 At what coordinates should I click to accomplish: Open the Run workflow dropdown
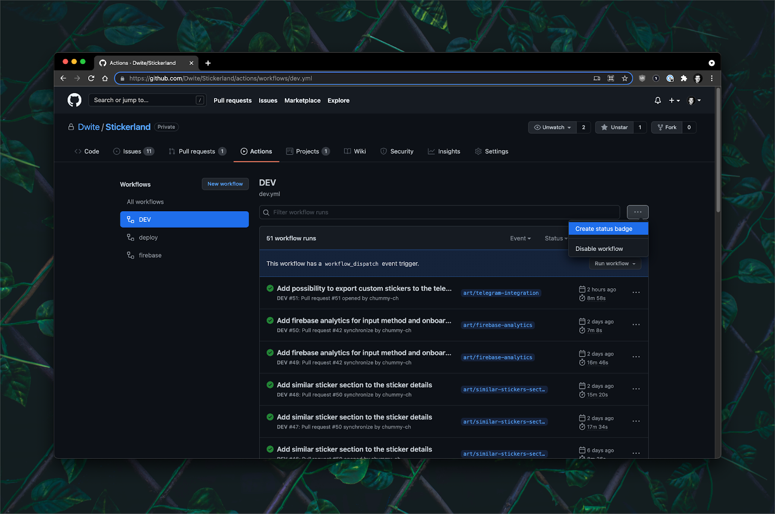tap(615, 264)
